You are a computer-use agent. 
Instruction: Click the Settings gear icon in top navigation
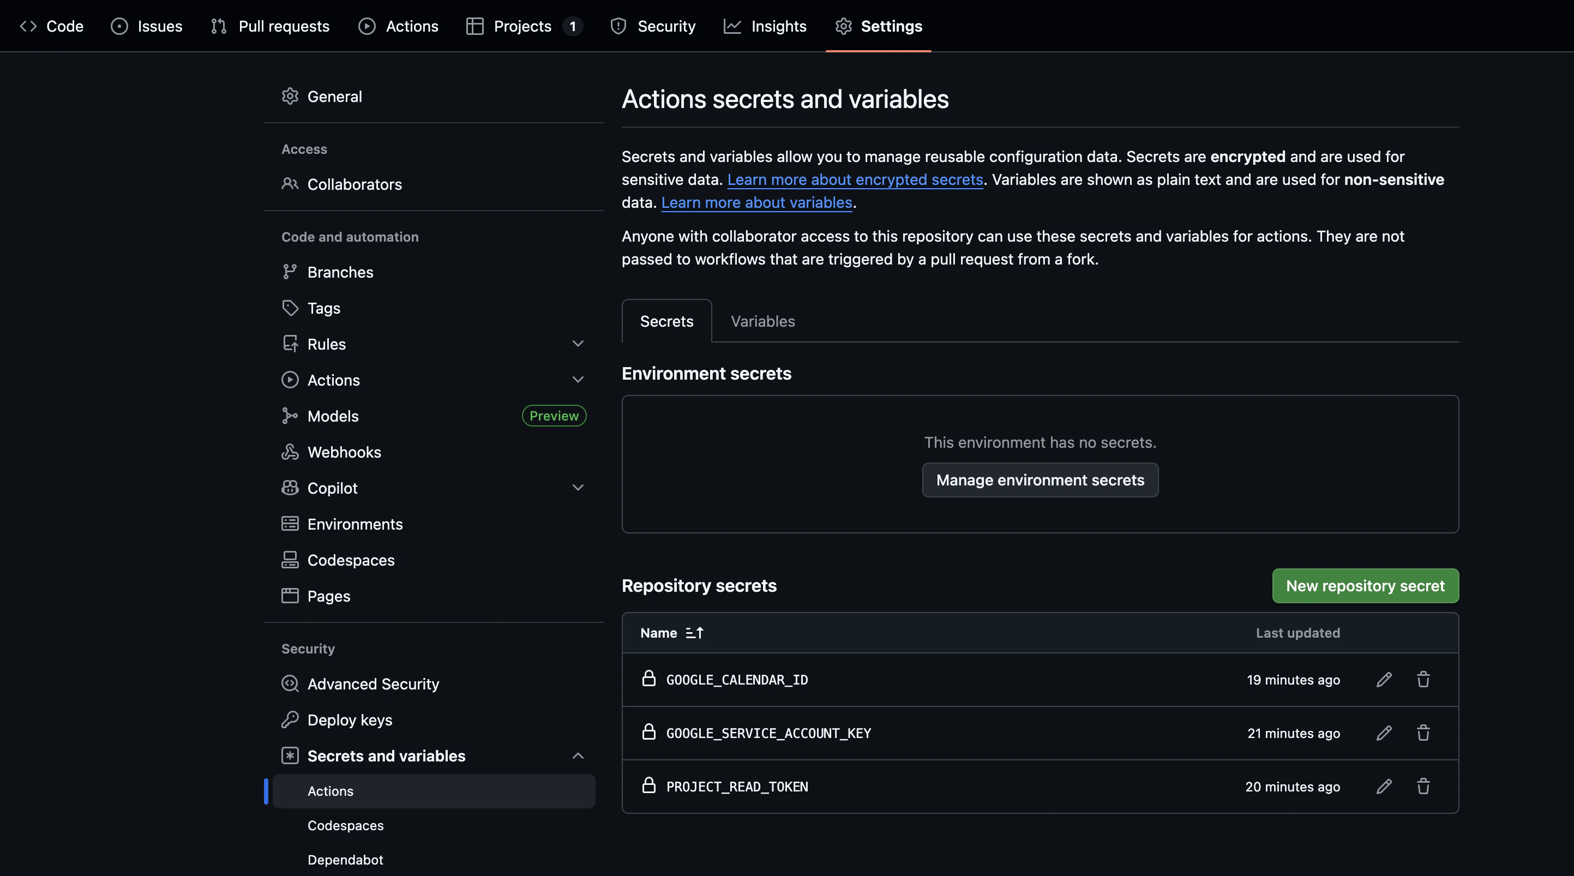pyautogui.click(x=843, y=26)
